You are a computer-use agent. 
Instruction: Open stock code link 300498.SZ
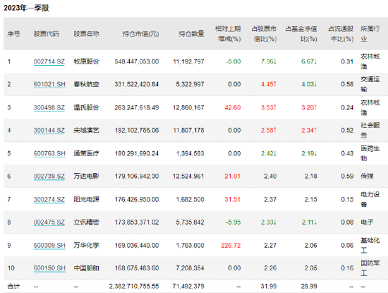click(x=49, y=108)
